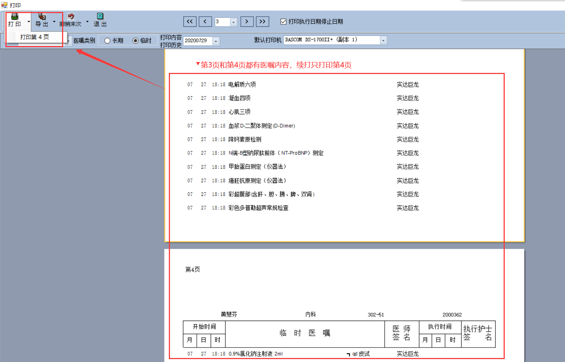This screenshot has width=565, height=362.
Task: Click the department text 内科
Action: click(x=311, y=314)
